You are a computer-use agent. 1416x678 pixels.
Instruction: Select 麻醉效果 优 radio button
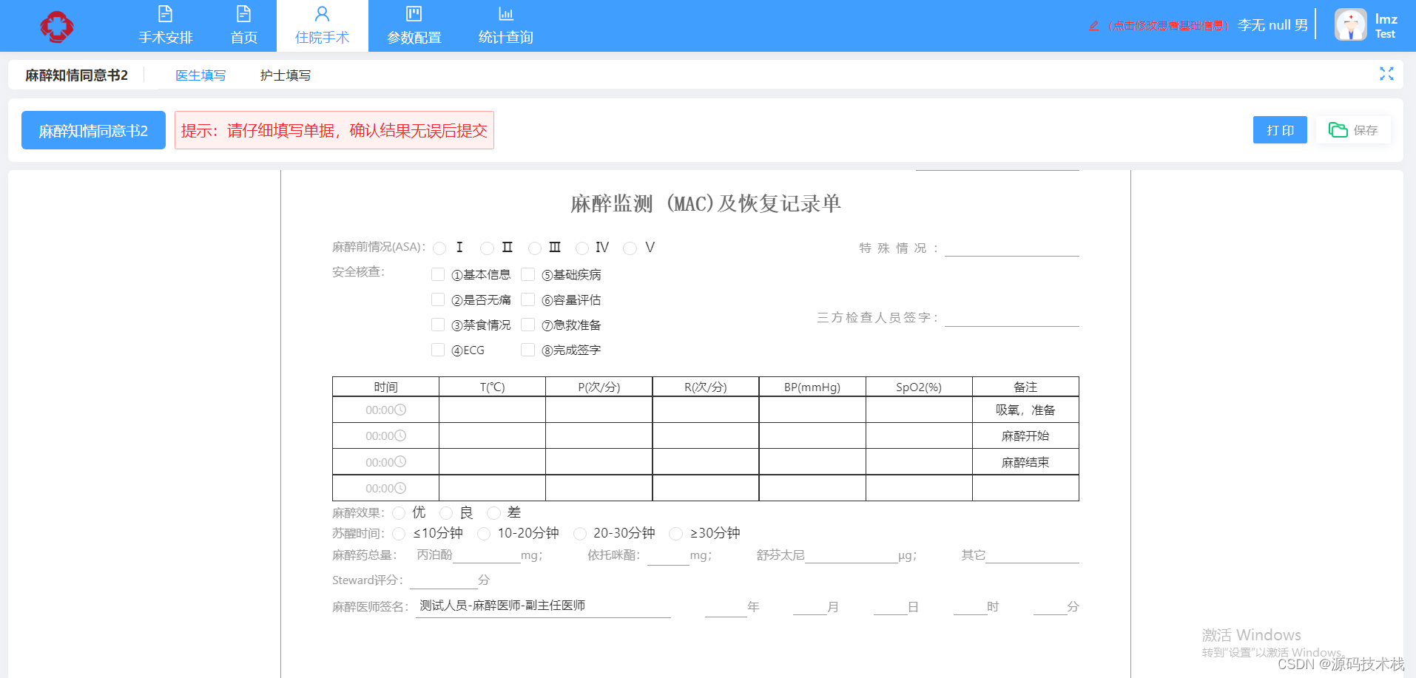[x=399, y=513]
